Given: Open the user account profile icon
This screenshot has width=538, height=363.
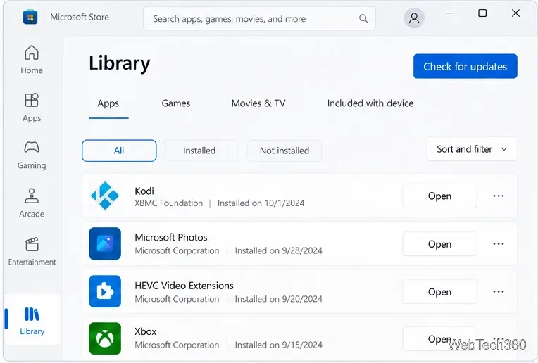Looking at the screenshot, I should [x=414, y=18].
